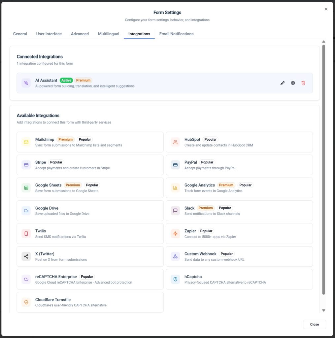
Task: Click the scrollbar down arrow
Action: (x=323, y=310)
